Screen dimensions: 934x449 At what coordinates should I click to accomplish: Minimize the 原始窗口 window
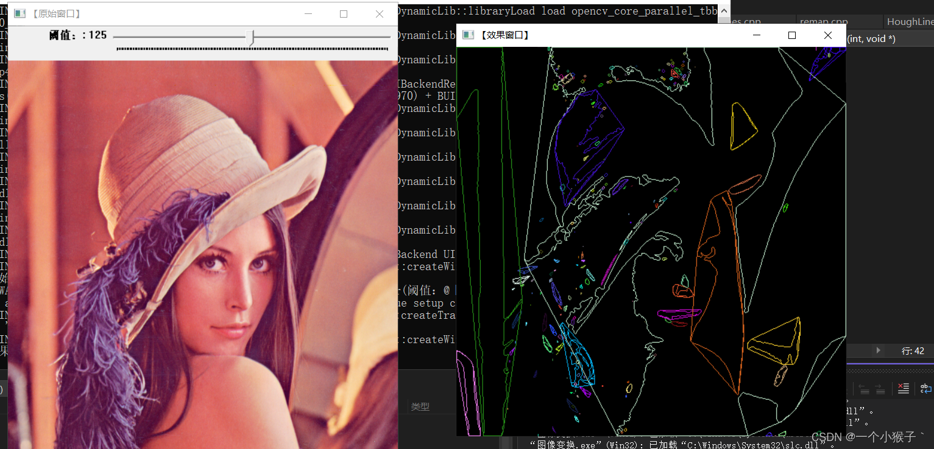pyautogui.click(x=308, y=13)
